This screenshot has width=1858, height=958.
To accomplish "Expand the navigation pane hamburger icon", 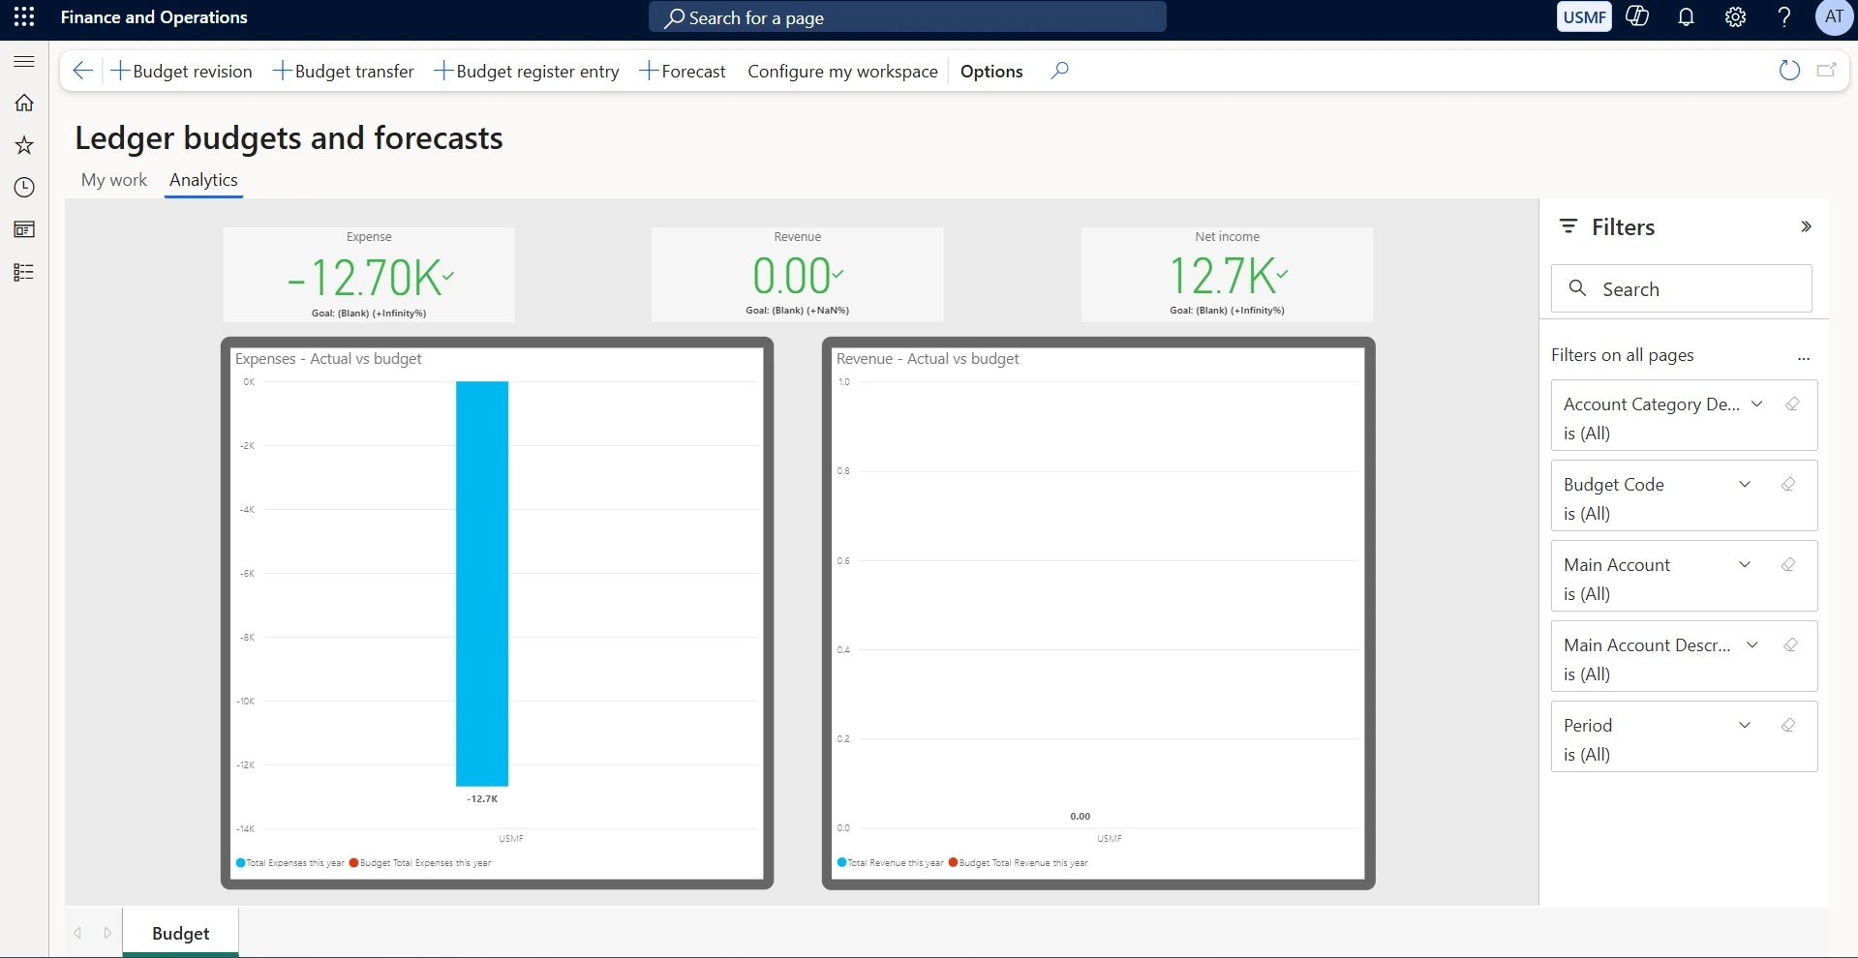I will click(24, 62).
